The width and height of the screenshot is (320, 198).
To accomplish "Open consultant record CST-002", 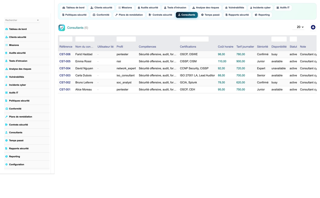I will click(65, 83).
